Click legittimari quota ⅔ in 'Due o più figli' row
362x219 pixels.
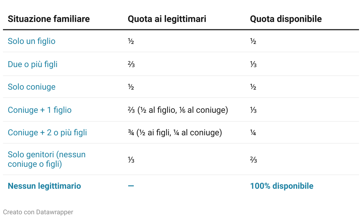click(131, 64)
